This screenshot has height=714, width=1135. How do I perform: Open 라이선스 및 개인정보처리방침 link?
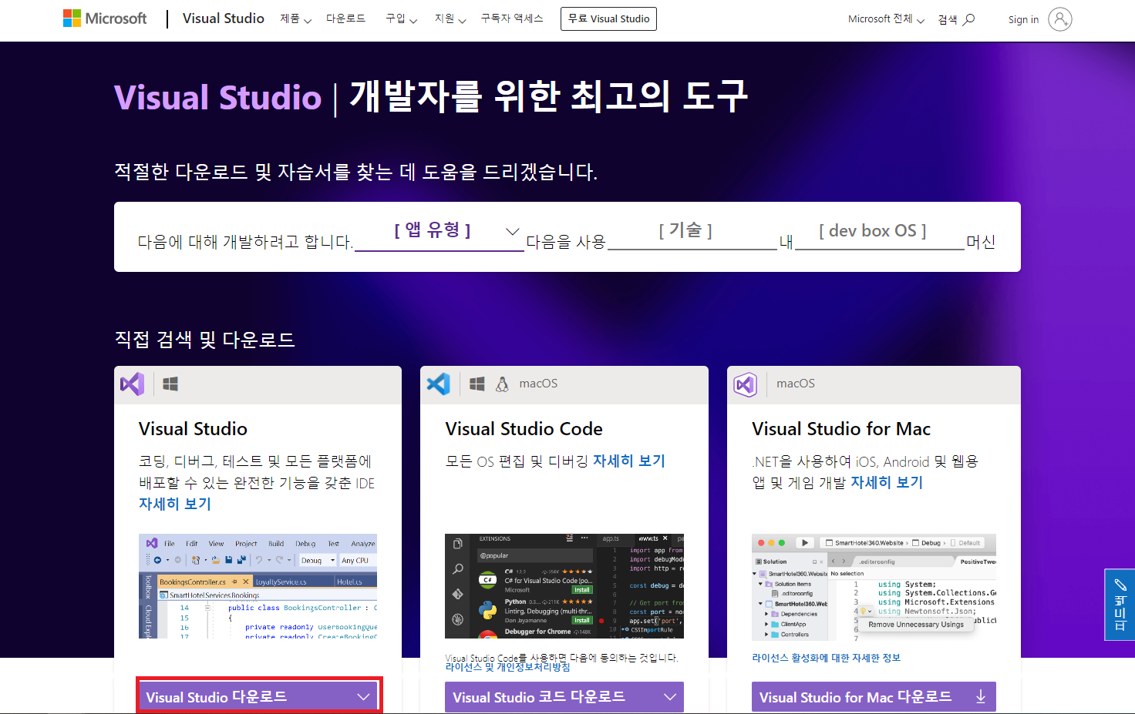point(507,667)
